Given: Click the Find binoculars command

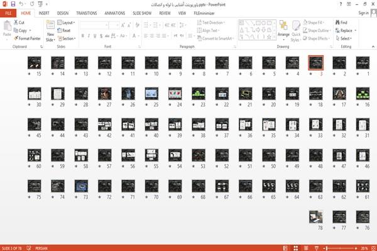Looking at the screenshot, I should click(x=341, y=23).
